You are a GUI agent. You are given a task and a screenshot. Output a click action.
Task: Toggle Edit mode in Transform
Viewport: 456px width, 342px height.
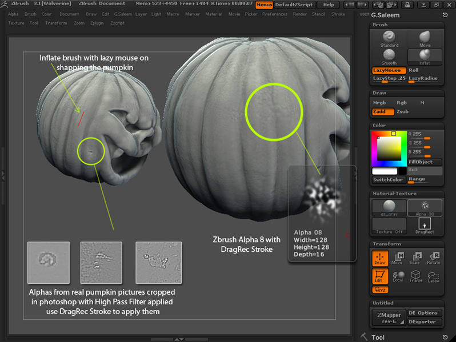pyautogui.click(x=380, y=276)
